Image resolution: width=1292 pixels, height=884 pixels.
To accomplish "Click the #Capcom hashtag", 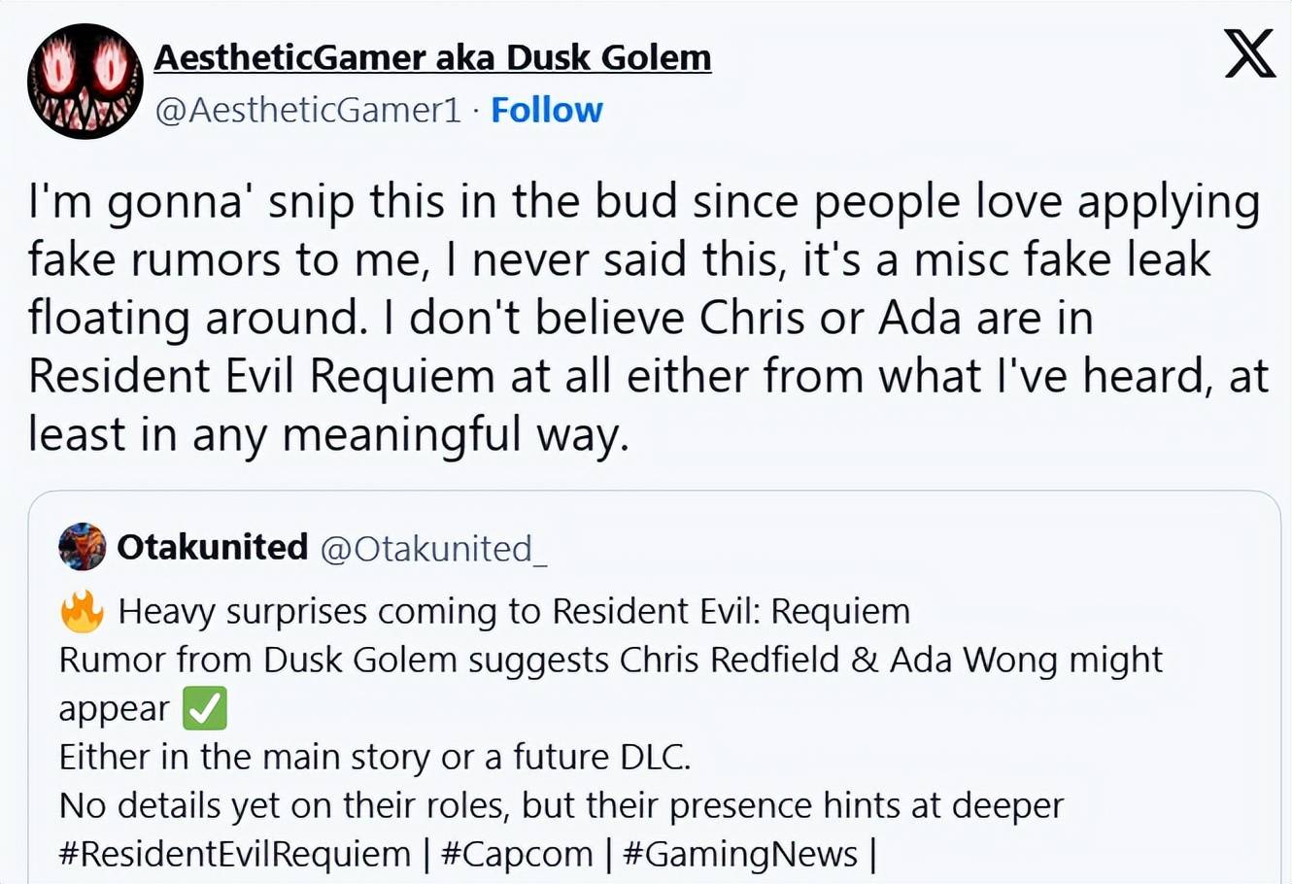I will 516,854.
